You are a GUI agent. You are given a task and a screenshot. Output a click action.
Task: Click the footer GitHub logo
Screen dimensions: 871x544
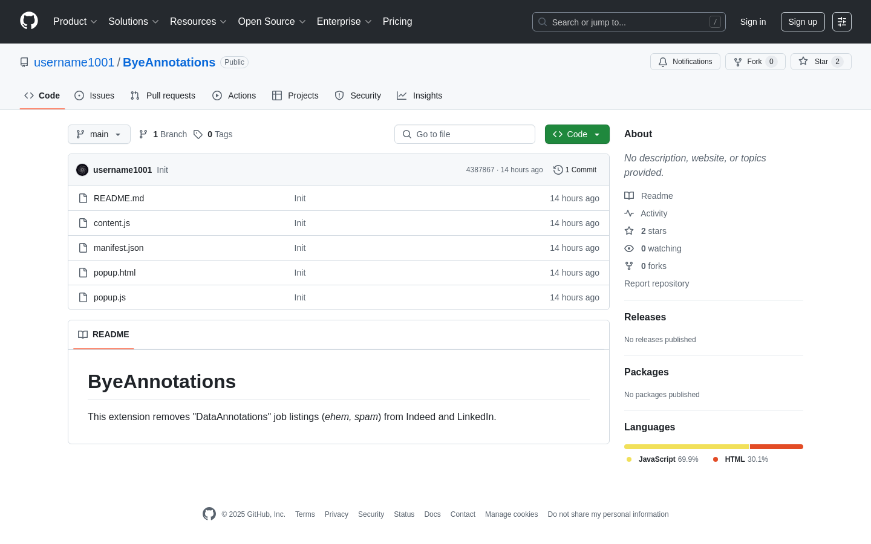tap(209, 514)
